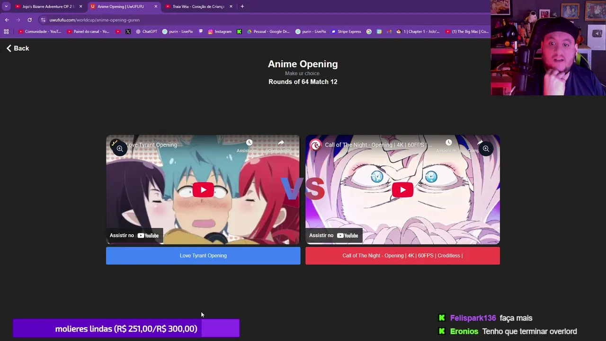
Task: Open site information icon in address bar
Action: tap(43, 20)
